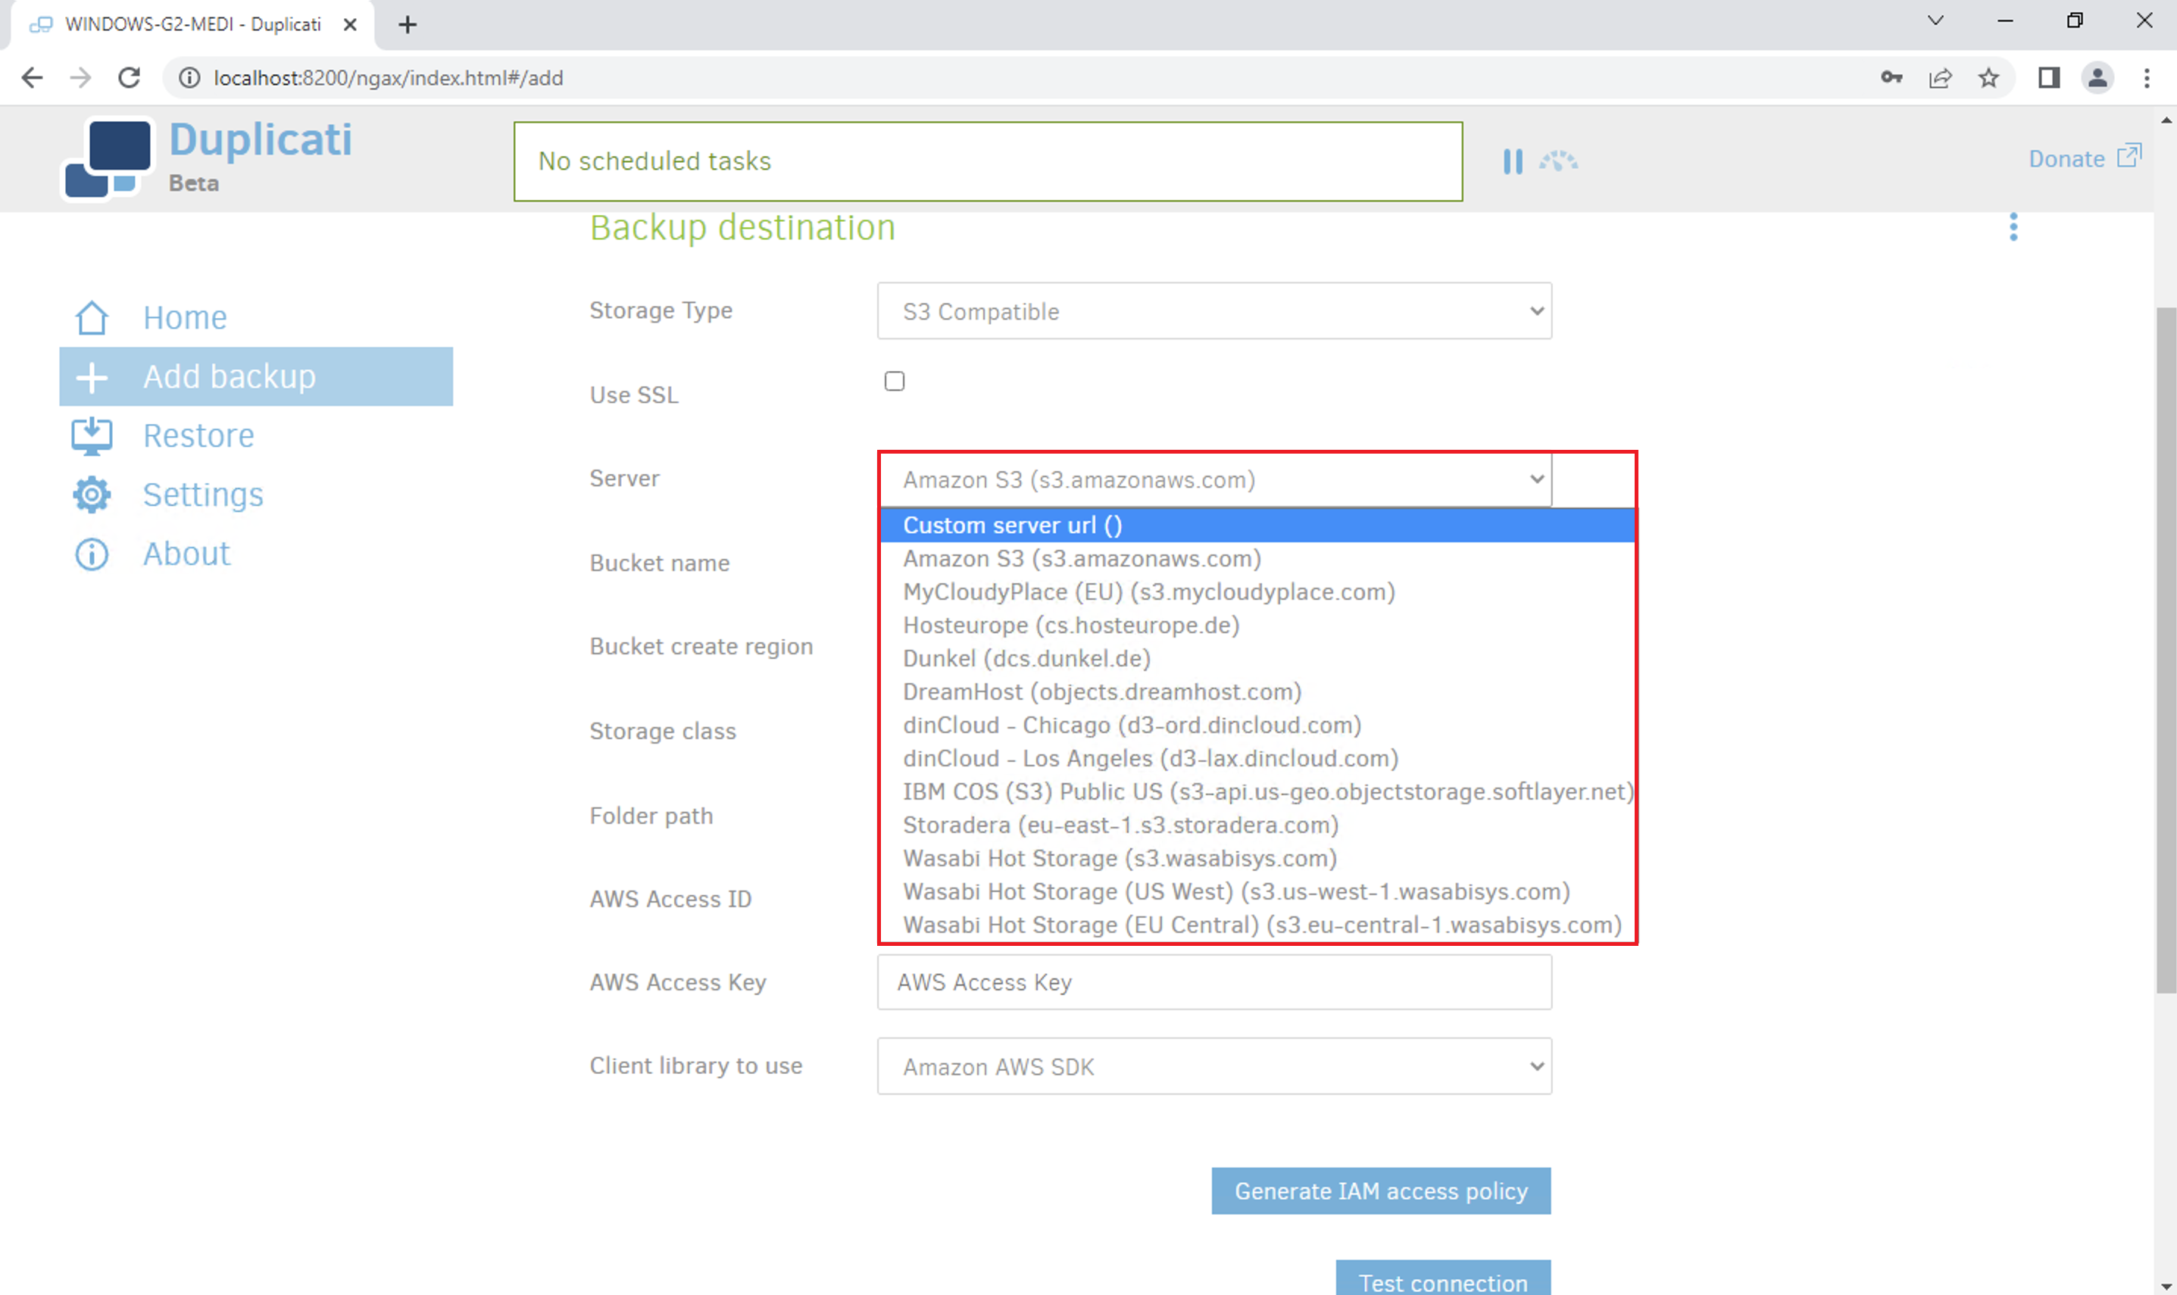Open the three-dot page options menu

pyautogui.click(x=2013, y=227)
